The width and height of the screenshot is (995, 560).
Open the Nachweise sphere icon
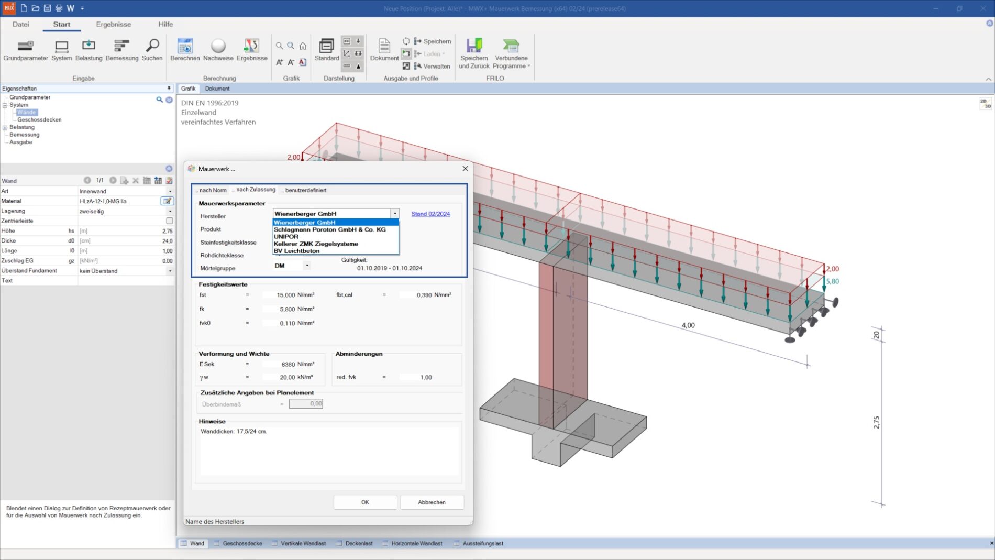pos(218,50)
